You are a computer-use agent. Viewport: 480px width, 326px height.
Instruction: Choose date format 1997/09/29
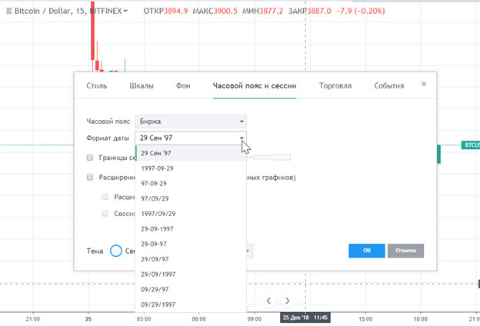point(191,214)
